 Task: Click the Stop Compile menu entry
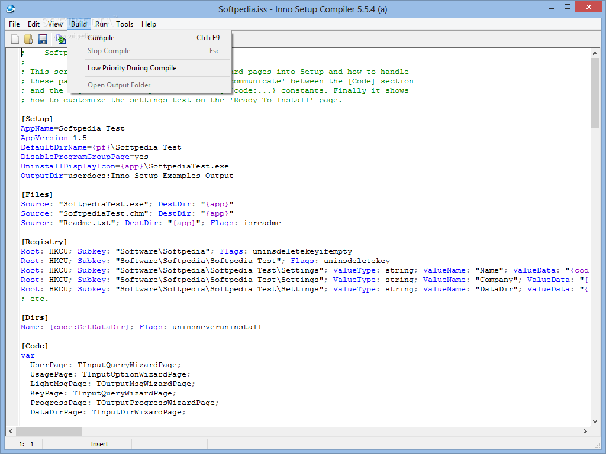pos(150,51)
